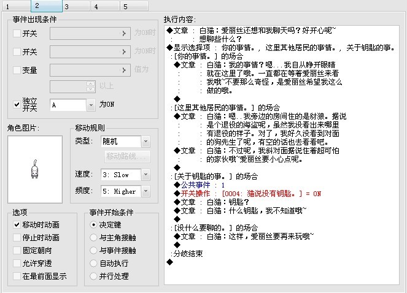Go to event page tab 4
407x293 pixels.
(x=105, y=6)
